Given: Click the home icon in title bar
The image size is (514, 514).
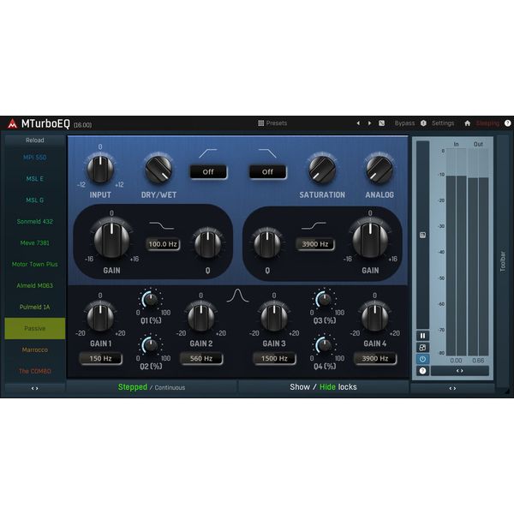Looking at the screenshot, I should tap(468, 123).
